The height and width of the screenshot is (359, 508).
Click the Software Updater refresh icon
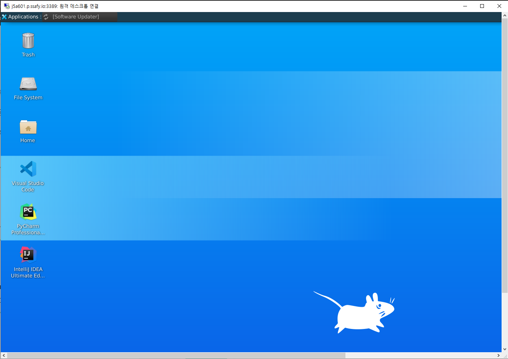[x=46, y=17]
